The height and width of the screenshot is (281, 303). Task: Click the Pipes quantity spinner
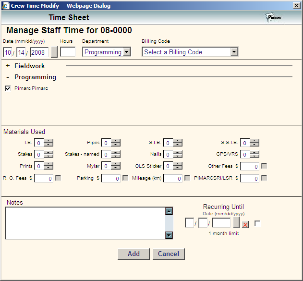[x=116, y=143]
